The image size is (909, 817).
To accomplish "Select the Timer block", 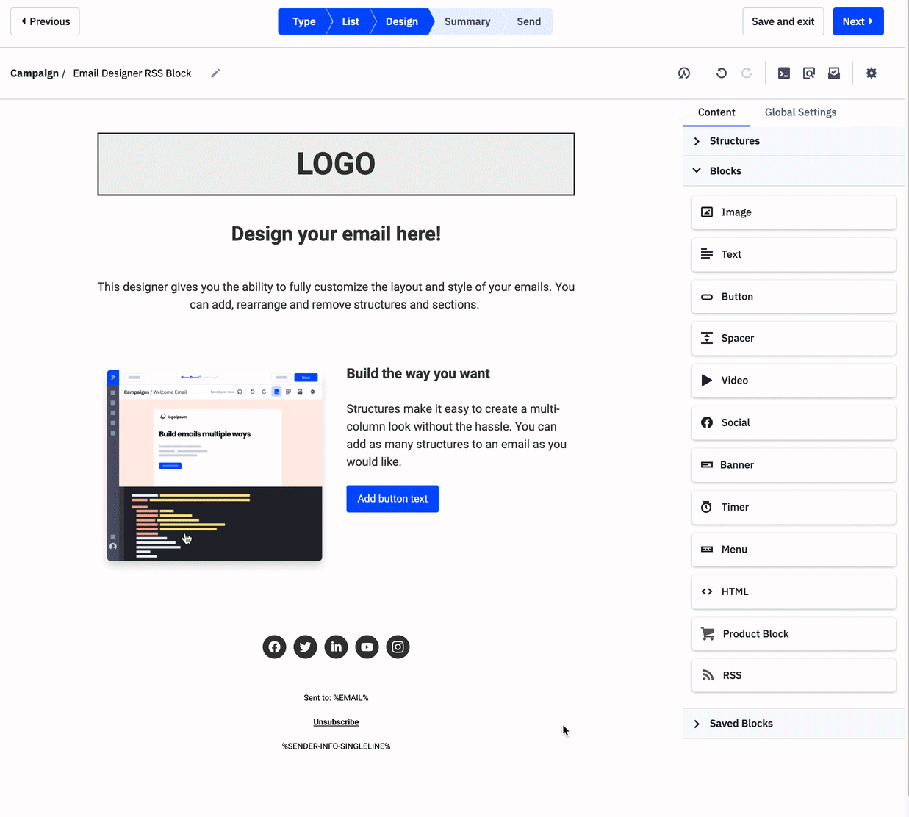I will (794, 507).
